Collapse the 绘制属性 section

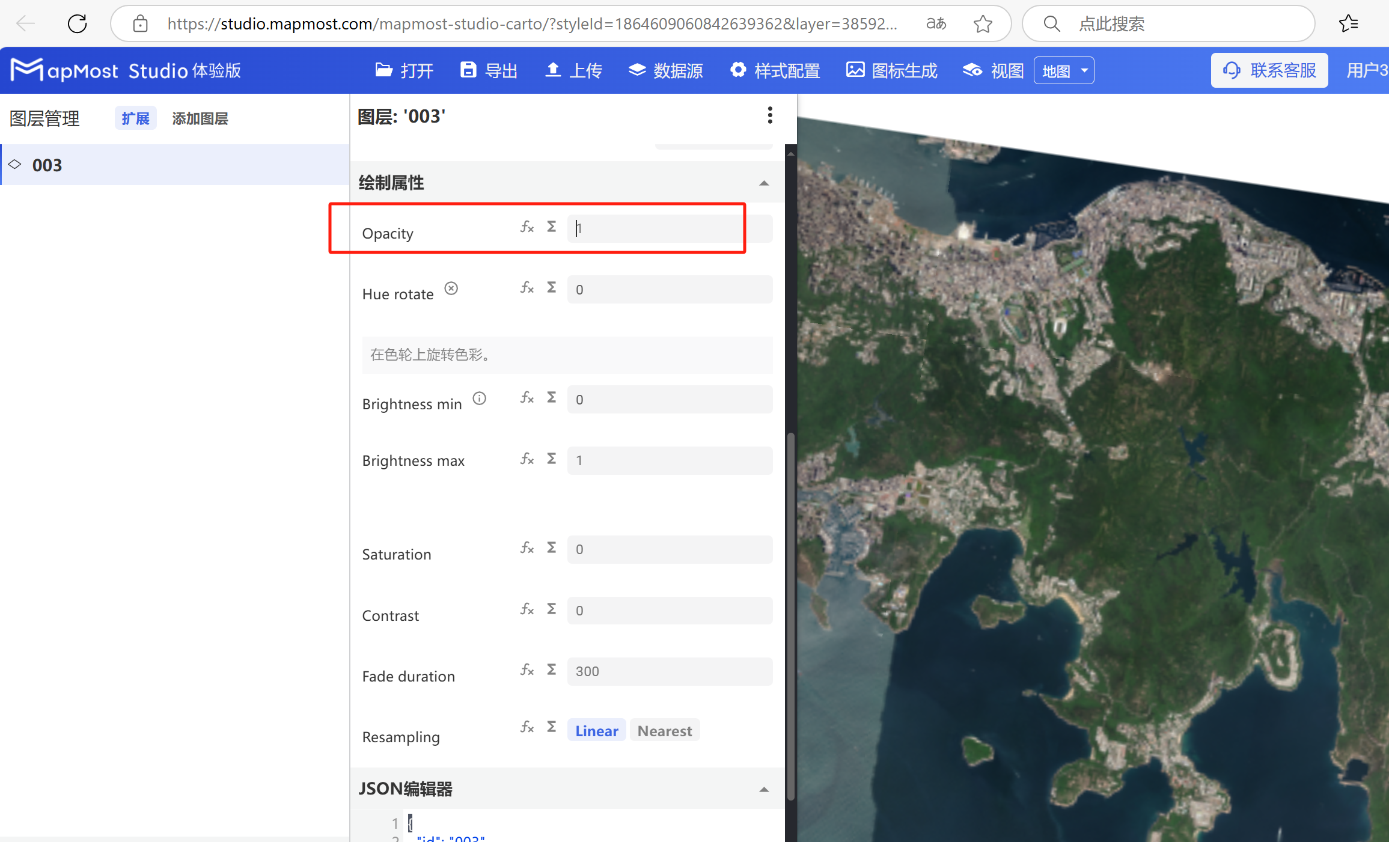coord(764,183)
